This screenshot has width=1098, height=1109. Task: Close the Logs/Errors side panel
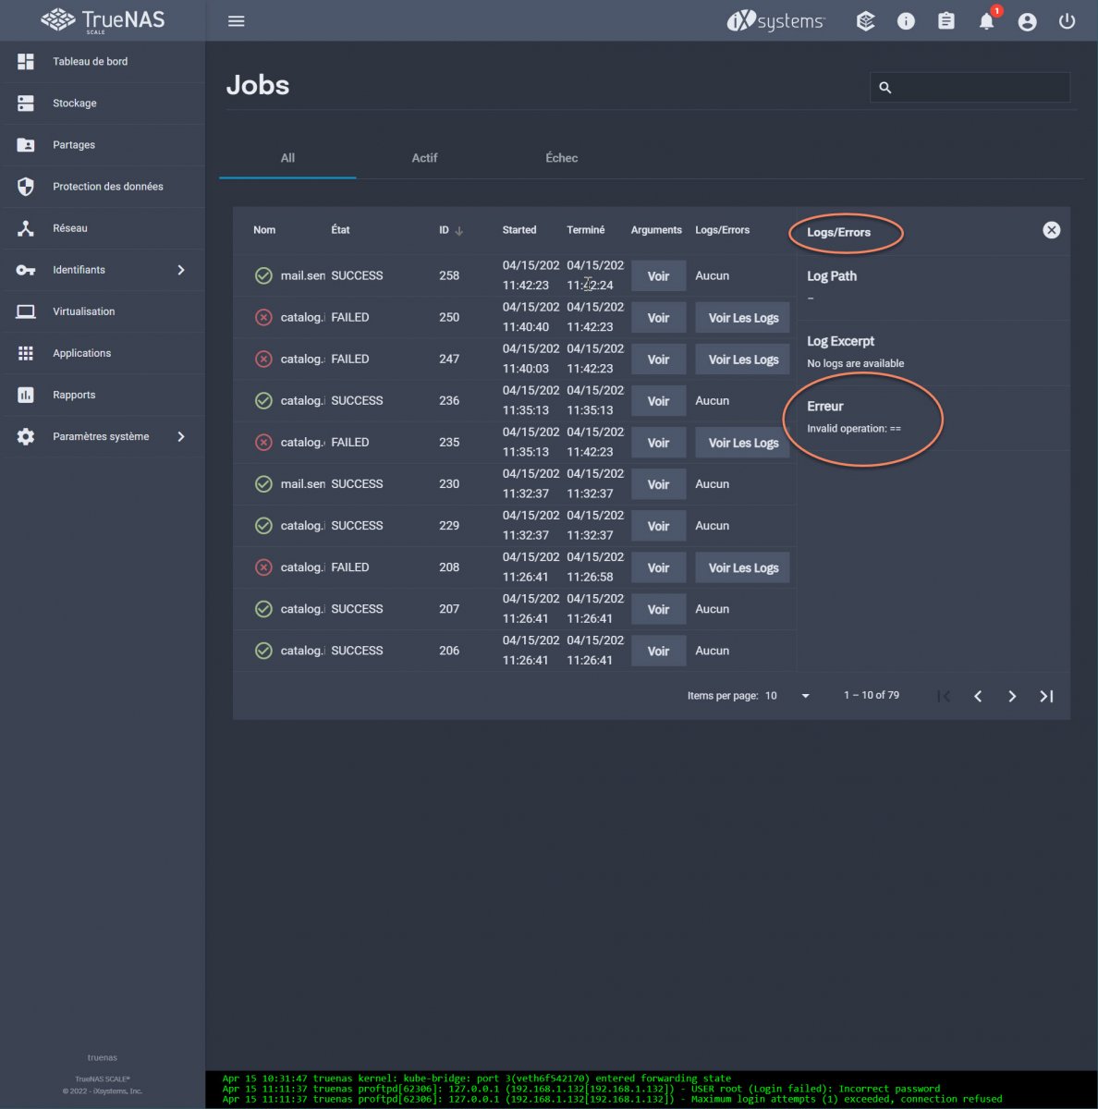(x=1052, y=230)
